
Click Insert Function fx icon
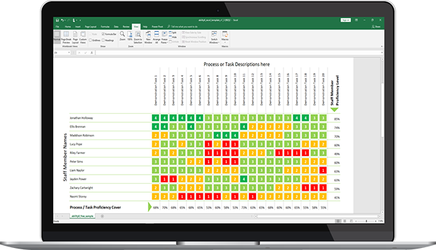92,52
